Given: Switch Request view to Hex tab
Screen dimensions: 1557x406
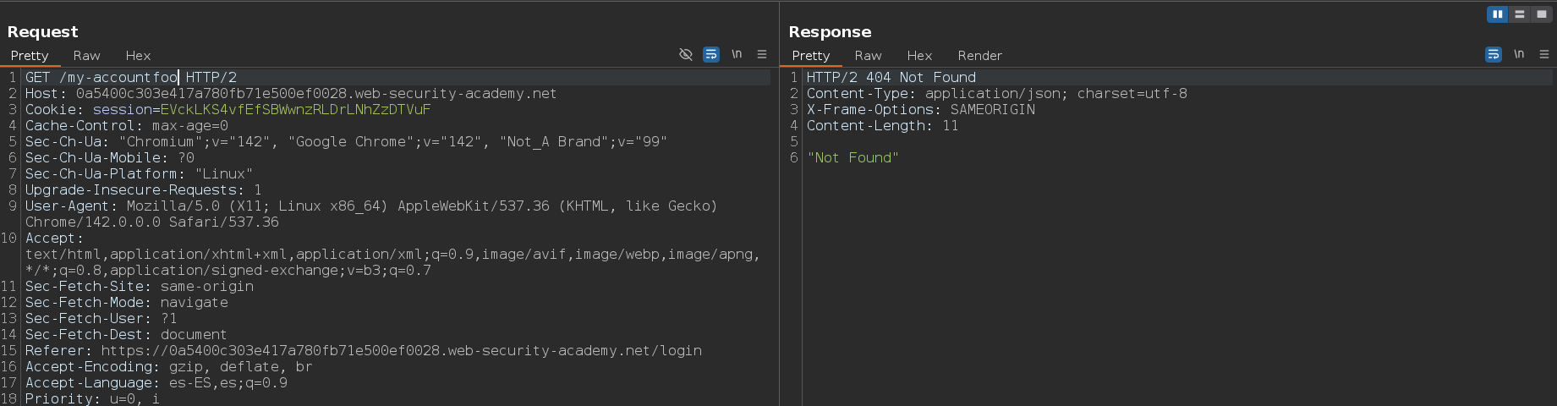Looking at the screenshot, I should pyautogui.click(x=138, y=56).
